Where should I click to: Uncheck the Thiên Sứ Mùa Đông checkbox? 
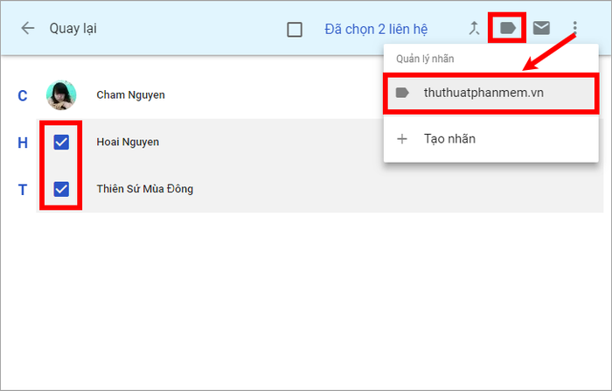(x=61, y=190)
